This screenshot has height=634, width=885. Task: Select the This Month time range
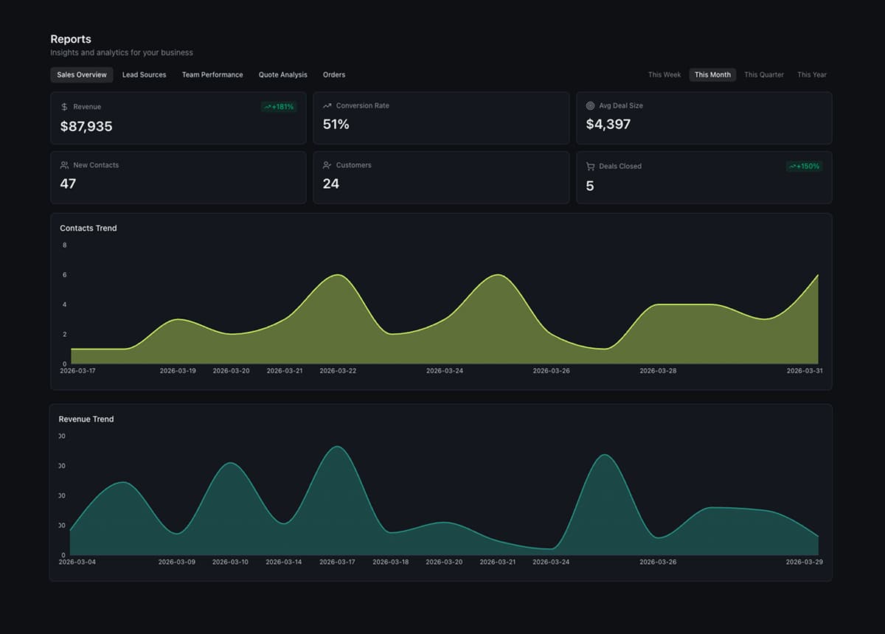pos(712,74)
